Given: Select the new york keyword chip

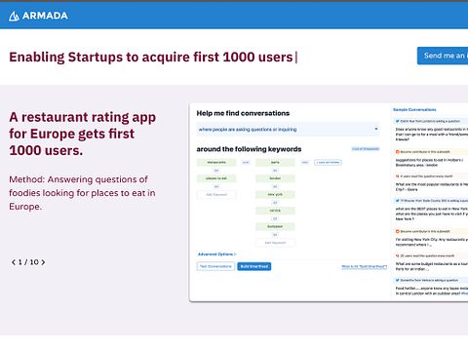Looking at the screenshot, I should [275, 194].
